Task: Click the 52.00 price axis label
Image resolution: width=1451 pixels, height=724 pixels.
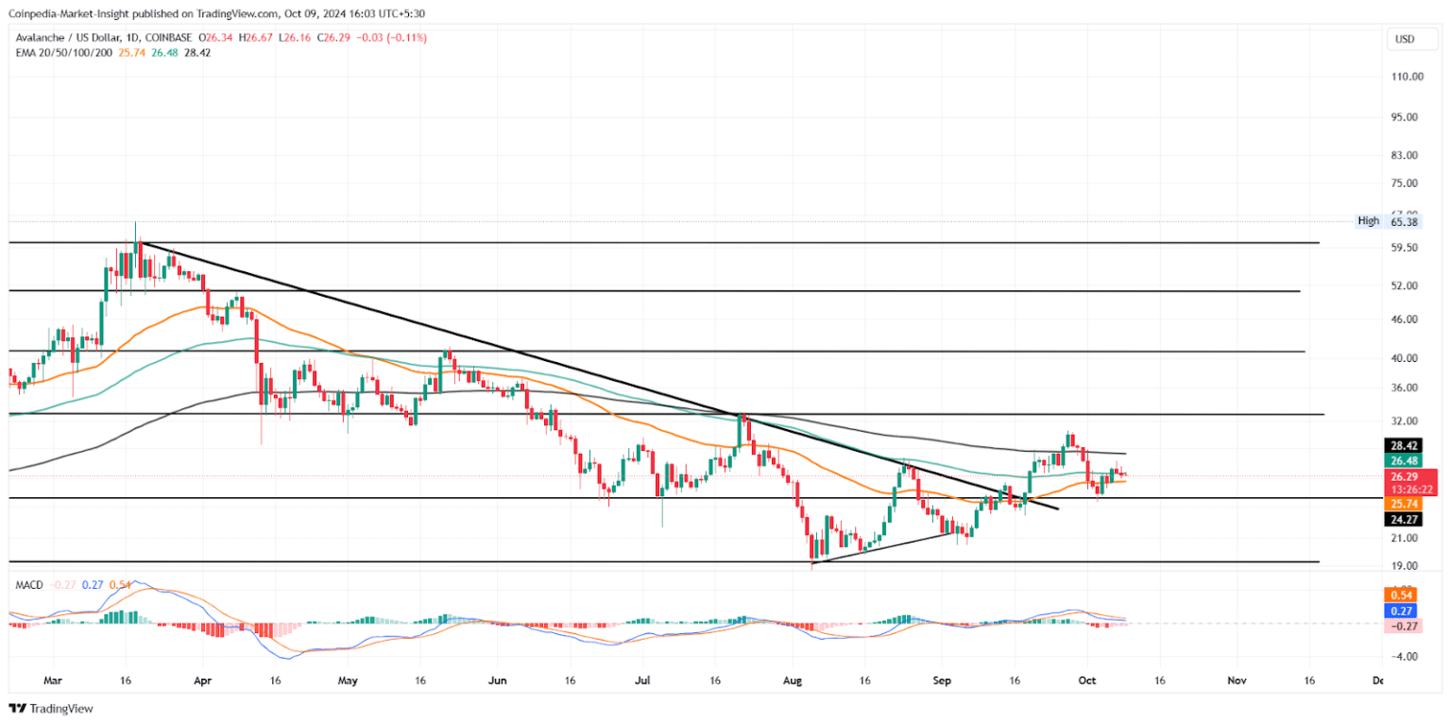Action: click(x=1407, y=285)
